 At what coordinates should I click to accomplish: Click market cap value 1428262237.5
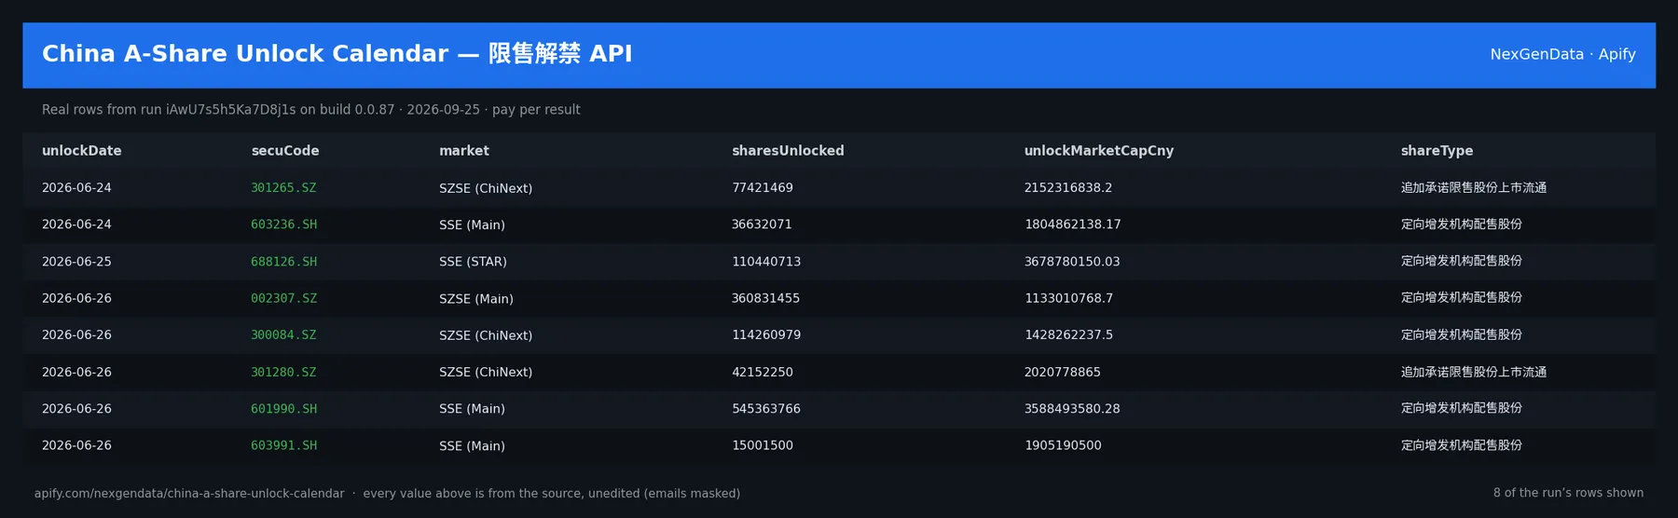click(1068, 335)
